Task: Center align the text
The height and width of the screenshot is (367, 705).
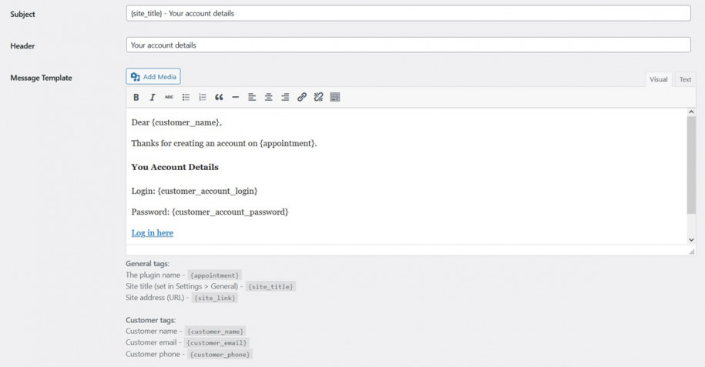Action: coord(269,97)
